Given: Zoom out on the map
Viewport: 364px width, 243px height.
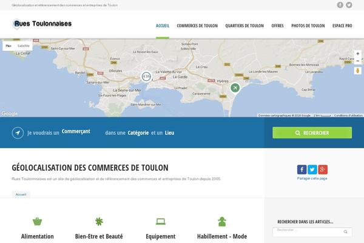Looking at the screenshot, I should [358, 61].
